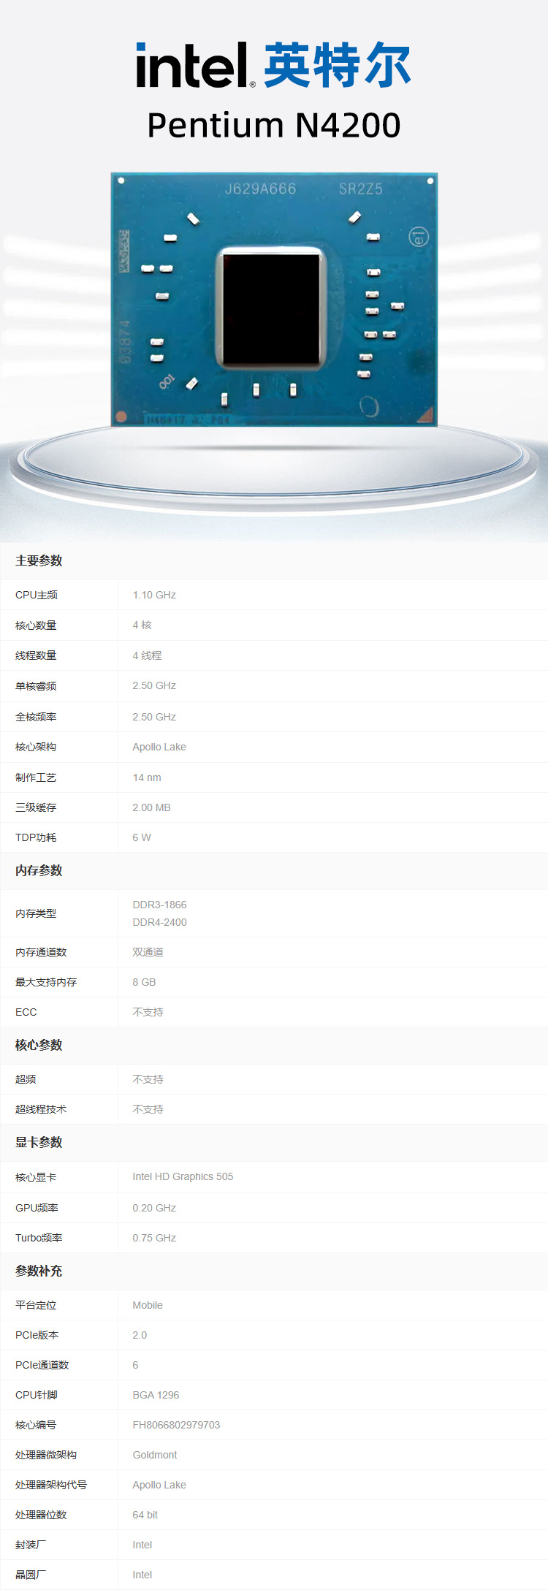Image resolution: width=548 pixels, height=1590 pixels.
Task: Click the 线程数量 label
Action: tap(36, 656)
